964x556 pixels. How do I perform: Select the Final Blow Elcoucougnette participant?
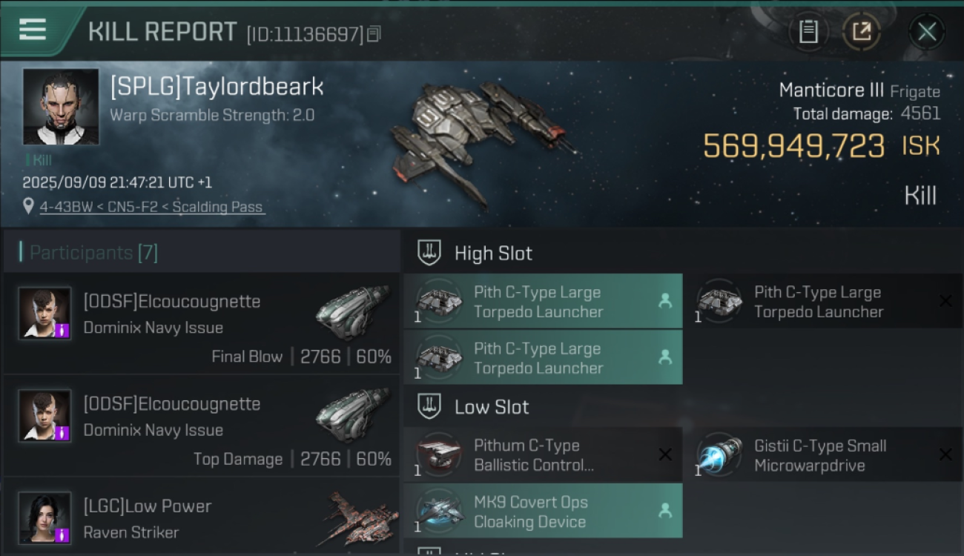click(202, 323)
